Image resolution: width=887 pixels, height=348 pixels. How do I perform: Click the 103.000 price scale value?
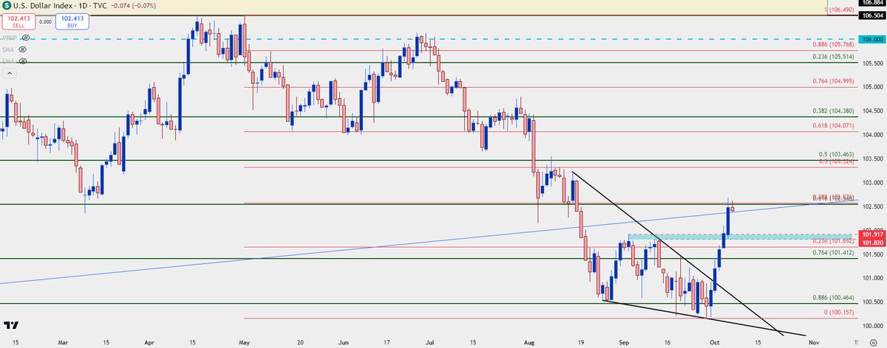coord(873,182)
